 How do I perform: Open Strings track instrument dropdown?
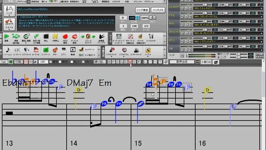coord(262,33)
